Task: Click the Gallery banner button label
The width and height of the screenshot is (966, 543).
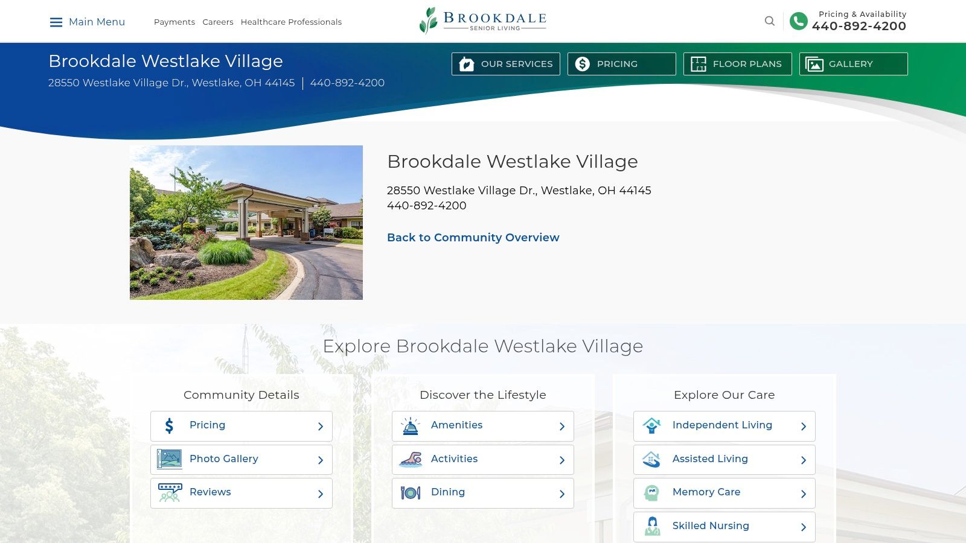Action: click(851, 64)
